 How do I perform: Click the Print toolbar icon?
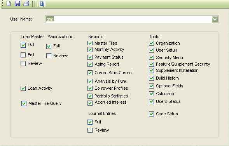coord(26,3)
